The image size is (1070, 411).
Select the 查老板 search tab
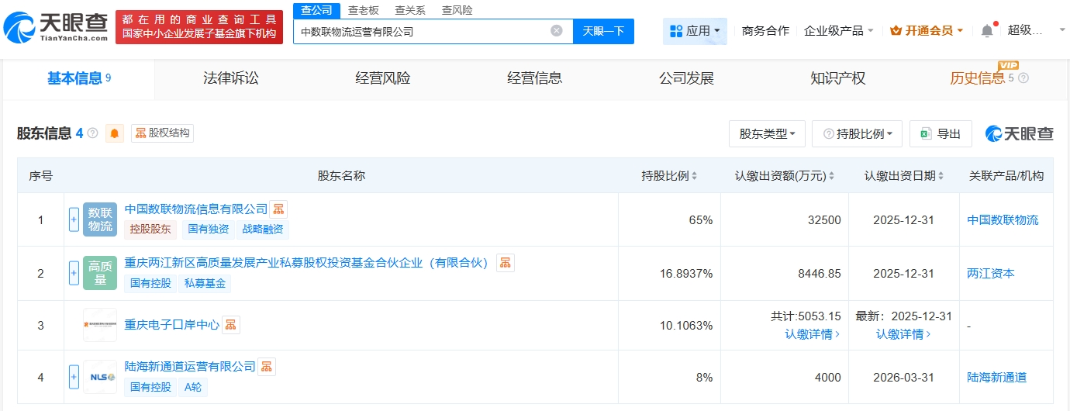coord(363,10)
